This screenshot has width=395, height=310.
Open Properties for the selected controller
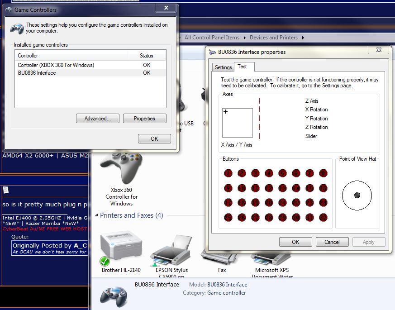[x=145, y=119]
